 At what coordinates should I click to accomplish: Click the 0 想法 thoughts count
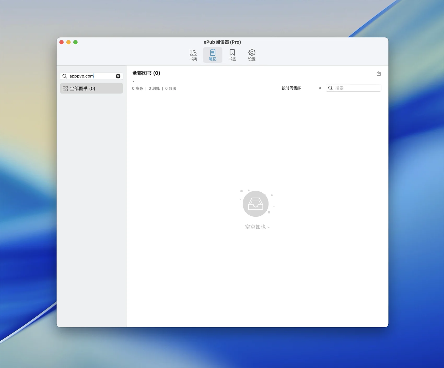coord(171,88)
